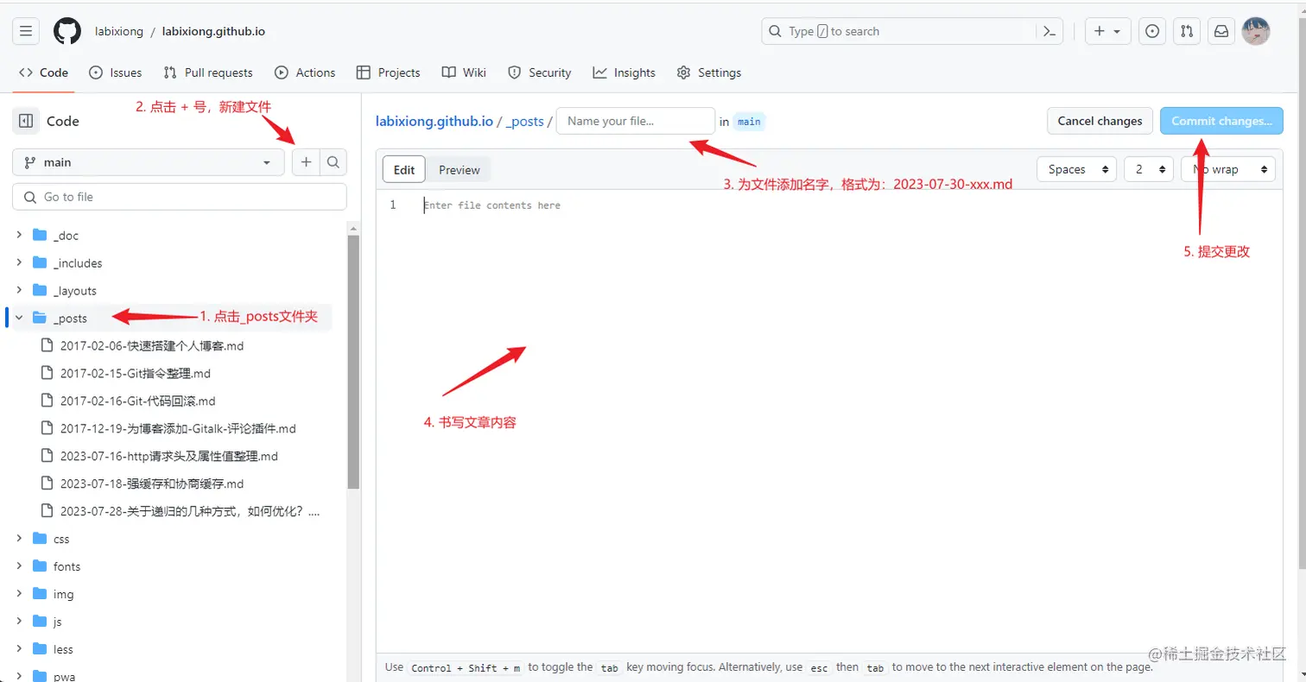
Task: Open 2023-07-18-强缓存和协商缓存.md file
Action: click(152, 483)
